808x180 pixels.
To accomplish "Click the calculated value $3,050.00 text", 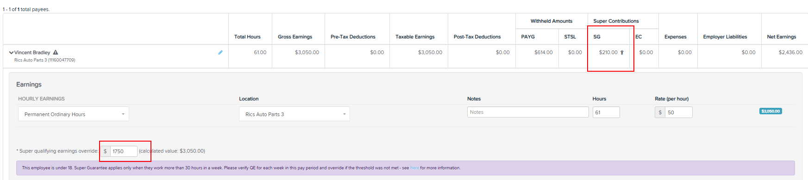I will point(172,151).
